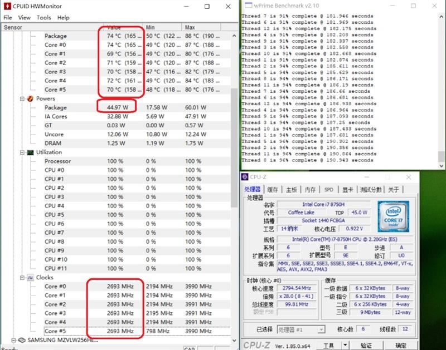Switch to the 缓存 tab in CPU-Z
Image resolution: width=446 pixels, height=350 pixels.
point(273,190)
